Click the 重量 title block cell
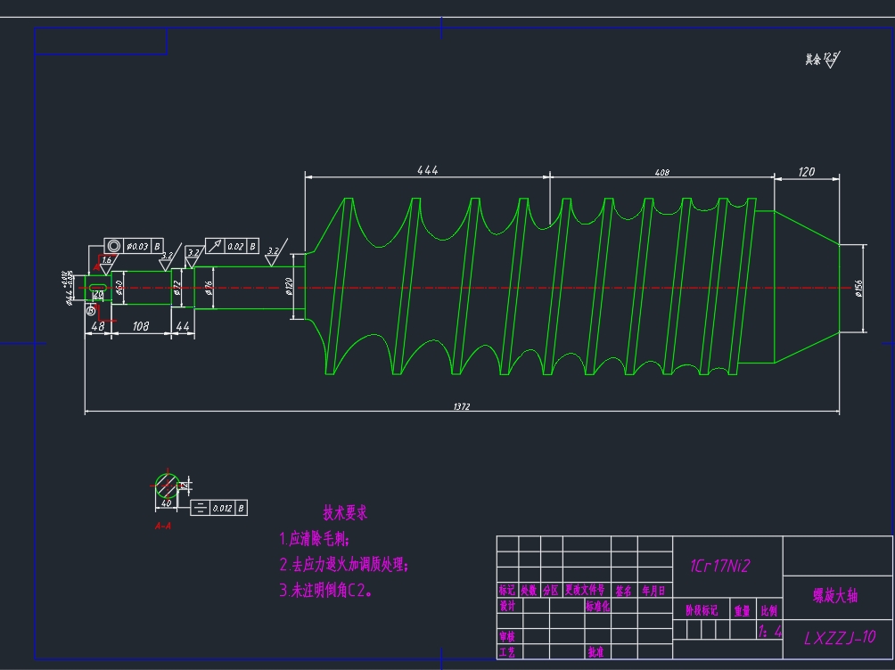The height and width of the screenshot is (670, 895). pos(742,610)
